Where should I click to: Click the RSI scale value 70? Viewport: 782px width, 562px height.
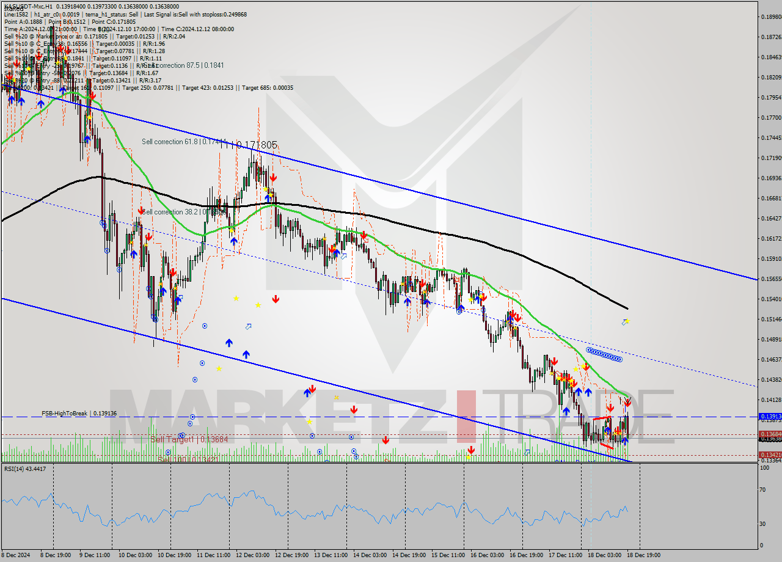point(762,490)
